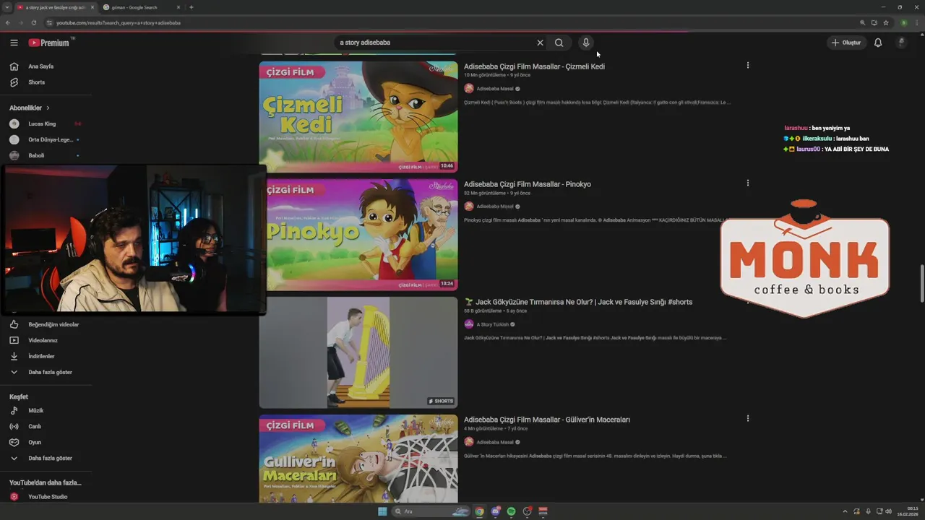Open Spotify from the taskbar

pos(511,511)
